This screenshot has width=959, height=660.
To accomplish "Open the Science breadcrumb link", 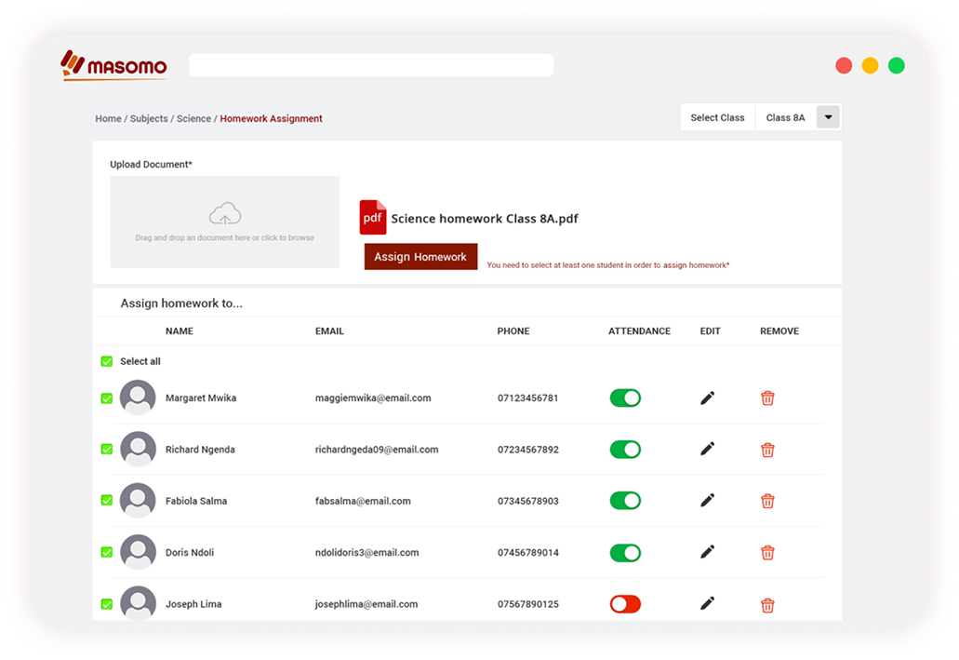I will point(193,119).
